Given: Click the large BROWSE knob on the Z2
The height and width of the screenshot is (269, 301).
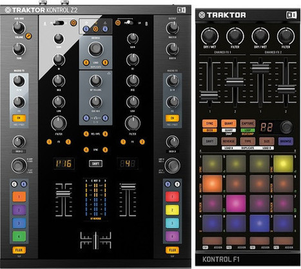Looking at the screenshot, I should (95, 49).
